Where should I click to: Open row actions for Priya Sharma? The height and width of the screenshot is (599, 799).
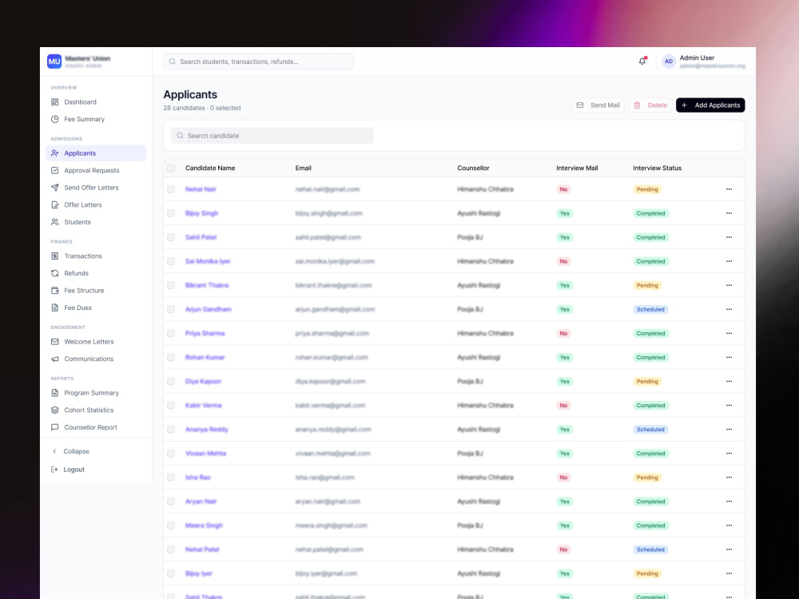(x=729, y=333)
